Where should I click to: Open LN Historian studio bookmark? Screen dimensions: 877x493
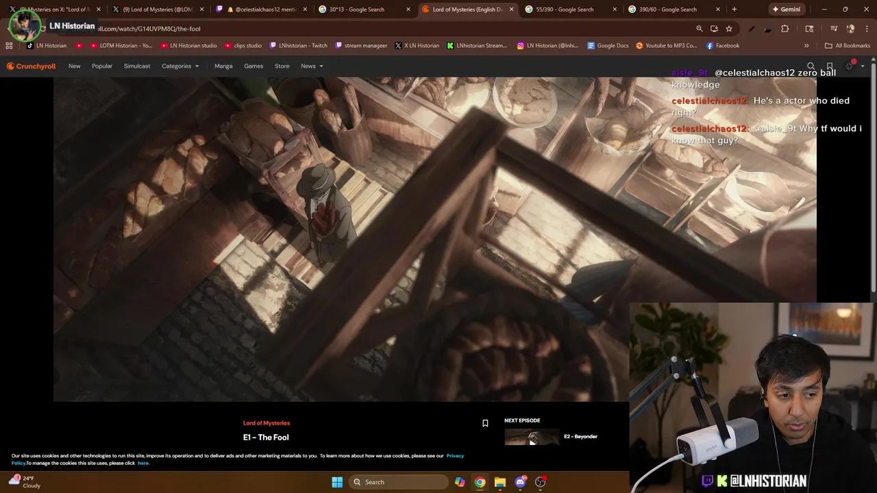coord(188,46)
